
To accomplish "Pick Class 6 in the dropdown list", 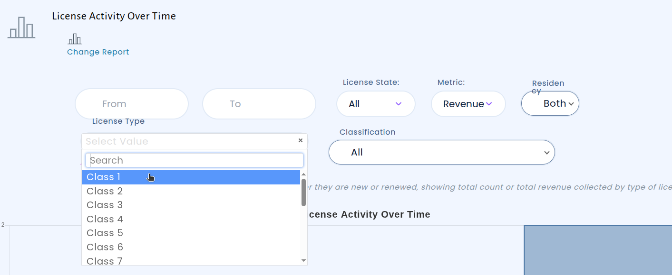I will pyautogui.click(x=191, y=247).
